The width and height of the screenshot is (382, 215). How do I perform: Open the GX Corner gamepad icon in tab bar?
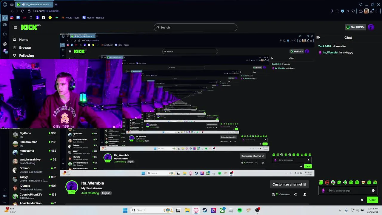(12, 4)
